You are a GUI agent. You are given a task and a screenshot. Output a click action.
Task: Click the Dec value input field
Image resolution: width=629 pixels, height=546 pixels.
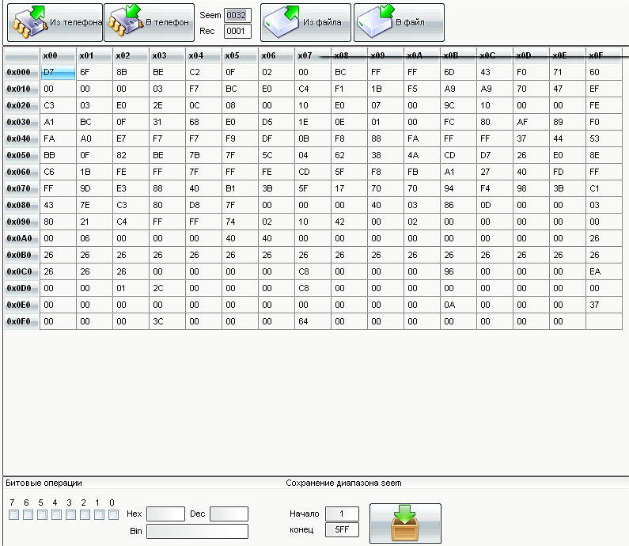pos(229,514)
